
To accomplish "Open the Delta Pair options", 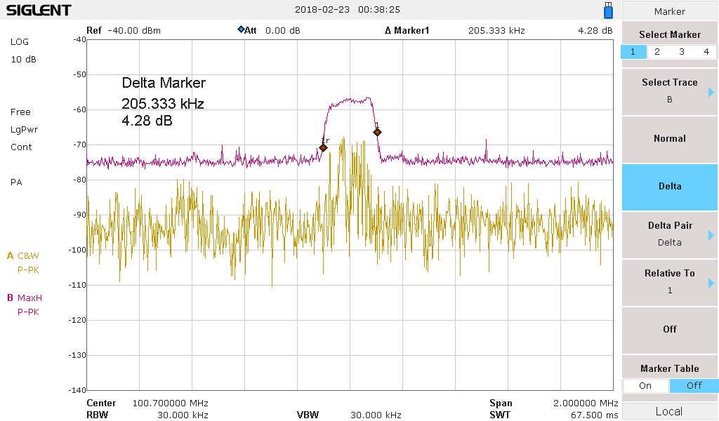I will point(669,234).
